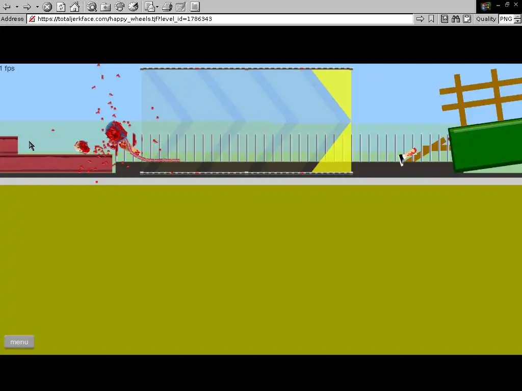Viewport: 522px width, 391px height.
Task: Refresh the page
Action: [x=61, y=7]
